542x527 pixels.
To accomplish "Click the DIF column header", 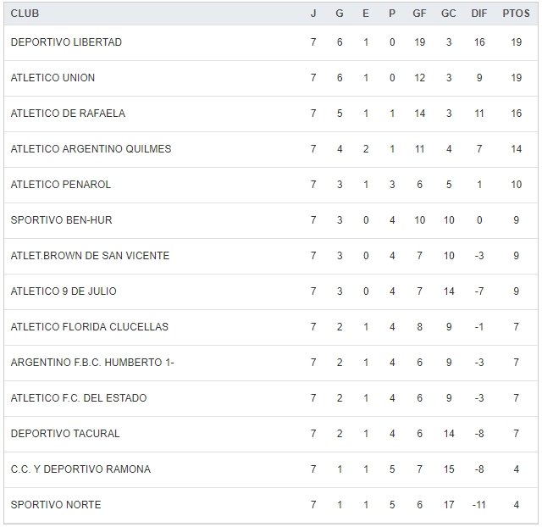I will click(479, 14).
